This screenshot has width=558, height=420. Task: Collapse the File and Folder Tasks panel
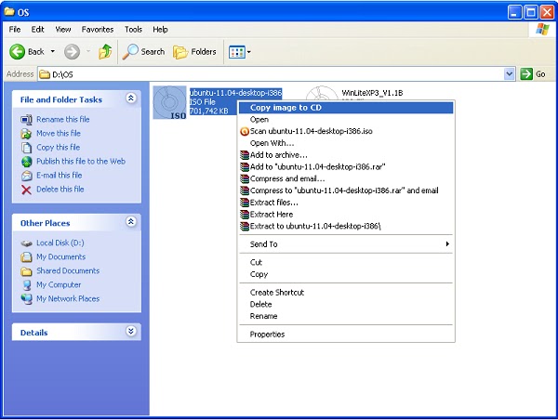[x=131, y=98]
